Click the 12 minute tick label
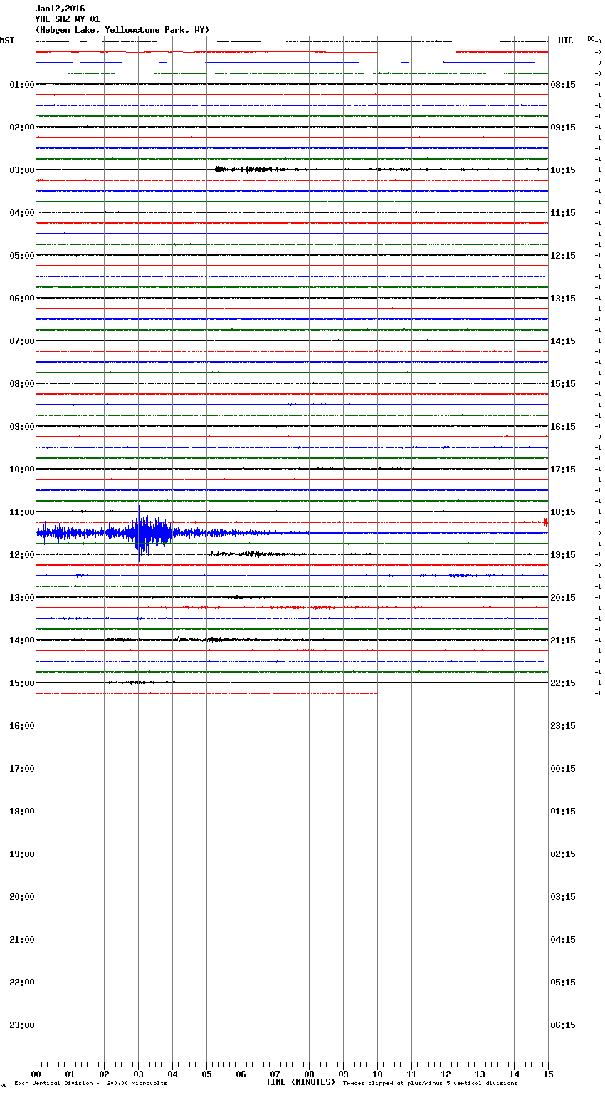 point(446,1074)
